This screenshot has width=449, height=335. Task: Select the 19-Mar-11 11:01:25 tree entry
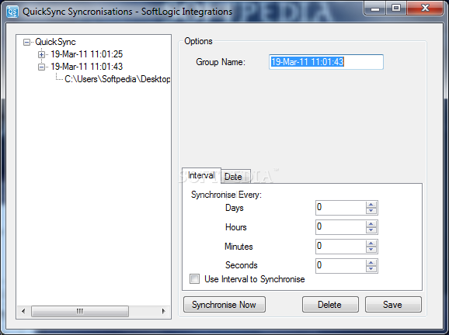point(86,54)
